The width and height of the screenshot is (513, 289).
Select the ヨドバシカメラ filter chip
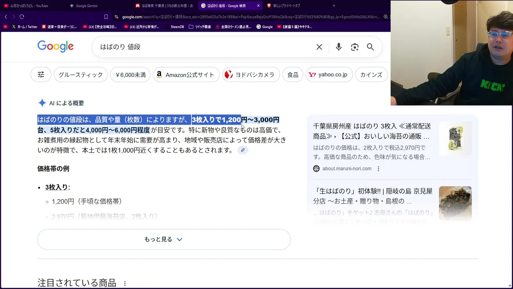[251, 75]
